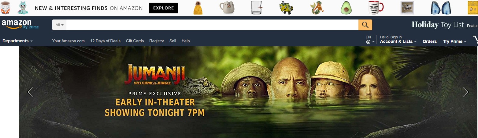Click the EXPLORE button
This screenshot has height=138, width=478.
[163, 8]
